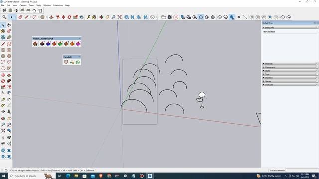Select the Rotate tool in top toolbar
Image resolution: width=319 pixels, height=179 pixels.
pos(69,17)
